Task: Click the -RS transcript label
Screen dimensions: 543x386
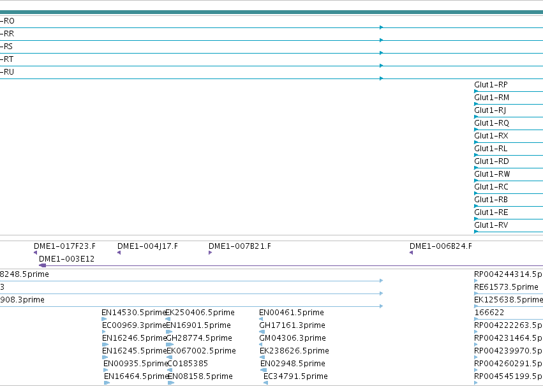Action: click(x=6, y=47)
